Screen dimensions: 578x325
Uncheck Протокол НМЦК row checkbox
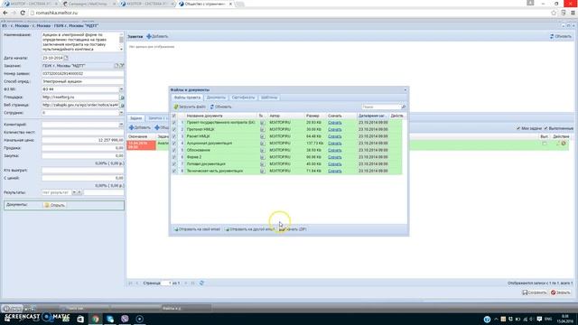pyautogui.click(x=174, y=129)
